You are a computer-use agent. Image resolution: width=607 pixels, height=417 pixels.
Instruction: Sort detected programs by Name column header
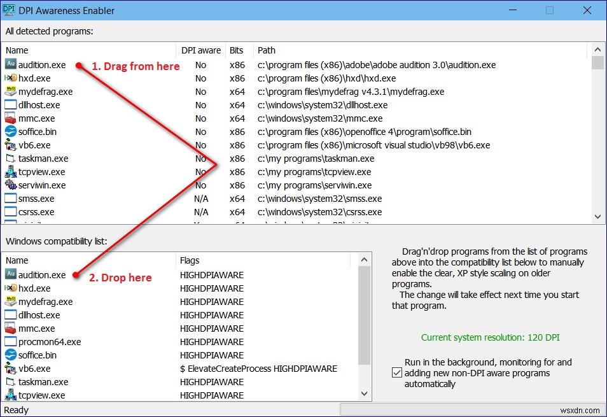[x=88, y=50]
